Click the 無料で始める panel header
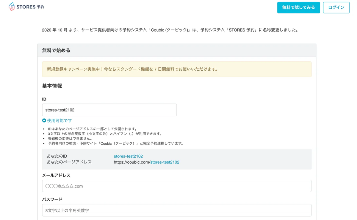This screenshot has width=357, height=220. point(177,50)
